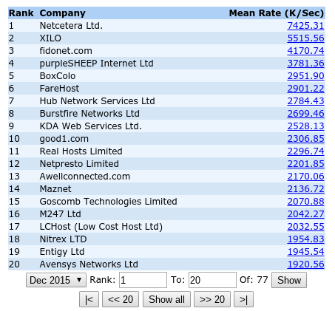Click good1.com's 2306.85 rate link
Image resolution: width=335 pixels, height=311 pixels.
(x=305, y=139)
